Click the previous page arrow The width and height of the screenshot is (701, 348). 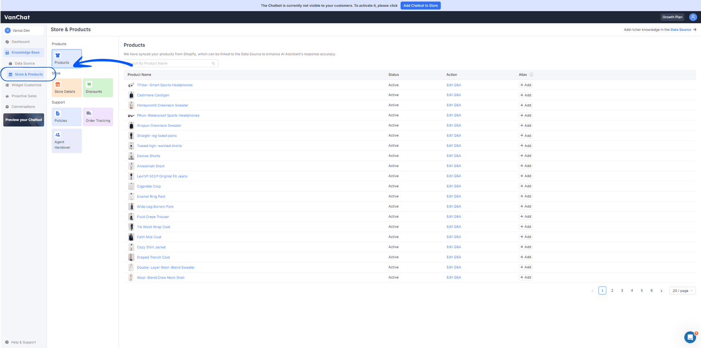click(x=593, y=291)
